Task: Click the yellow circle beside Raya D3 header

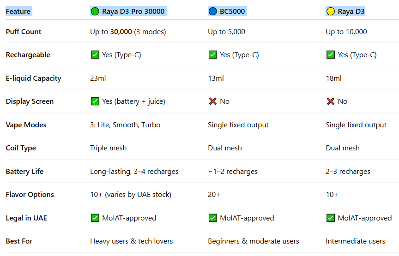Action: (x=330, y=12)
